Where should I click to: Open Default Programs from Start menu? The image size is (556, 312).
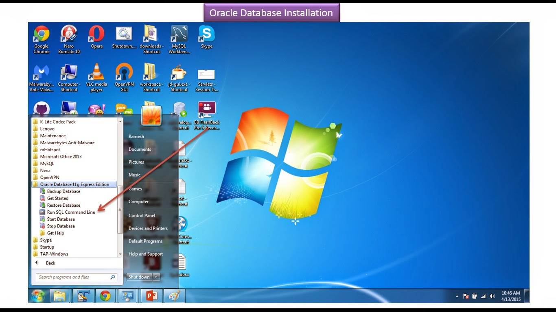(145, 241)
